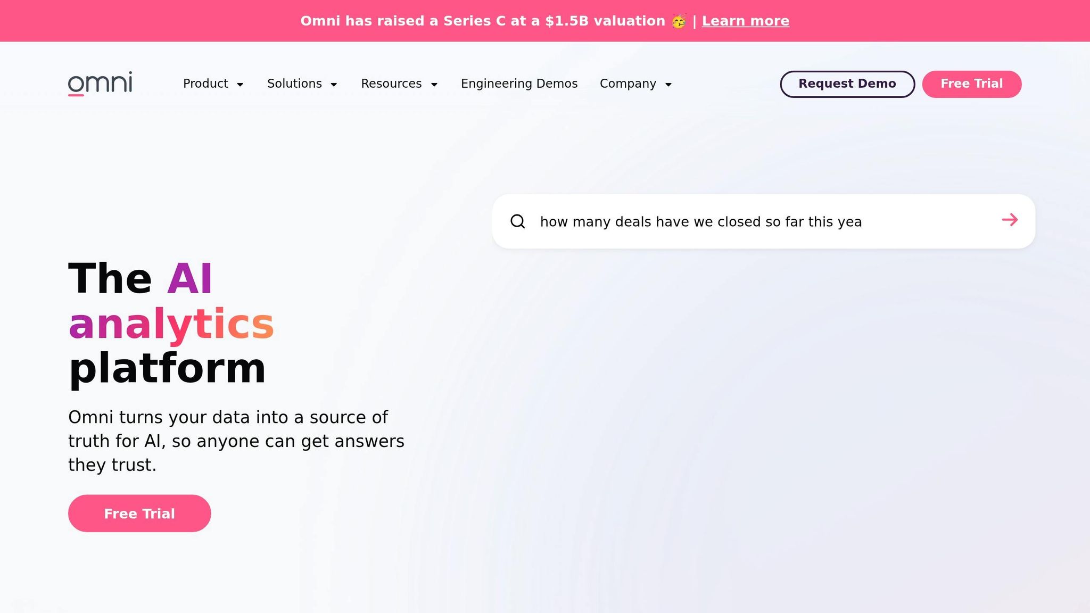Open the Product menu
This screenshot has width=1090, height=613.
tap(205, 84)
